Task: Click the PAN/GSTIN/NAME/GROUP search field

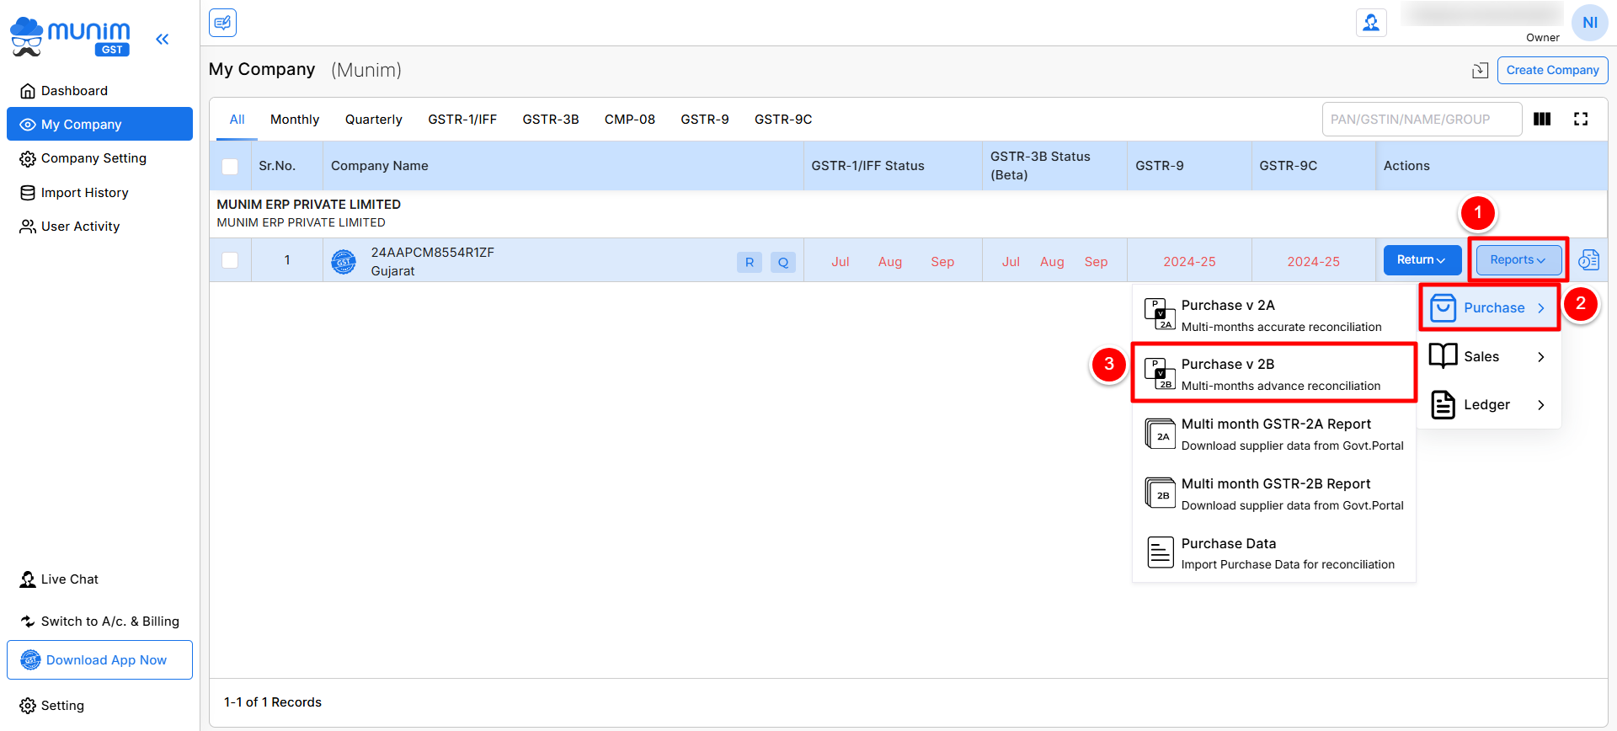Action: [x=1422, y=120]
